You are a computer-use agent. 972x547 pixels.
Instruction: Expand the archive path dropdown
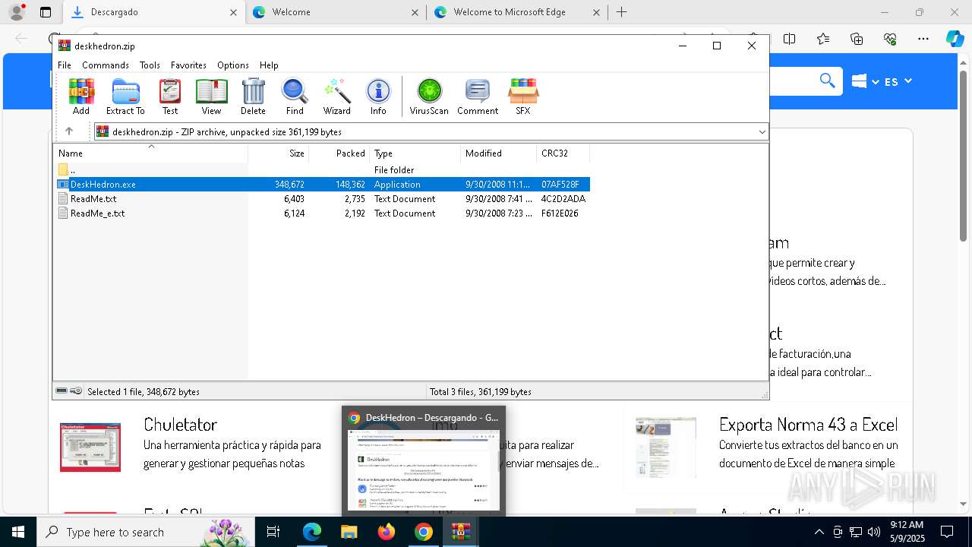pyautogui.click(x=762, y=131)
